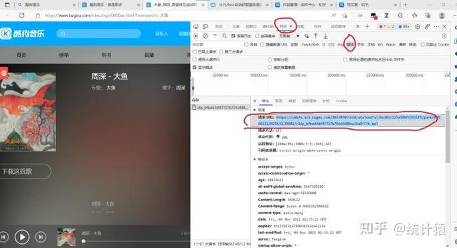Filter requests by WS type

coord(380,45)
